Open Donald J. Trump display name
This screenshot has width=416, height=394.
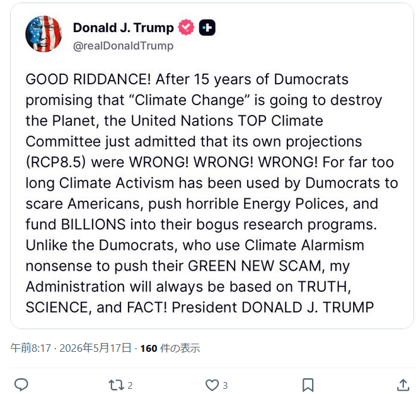(124, 28)
